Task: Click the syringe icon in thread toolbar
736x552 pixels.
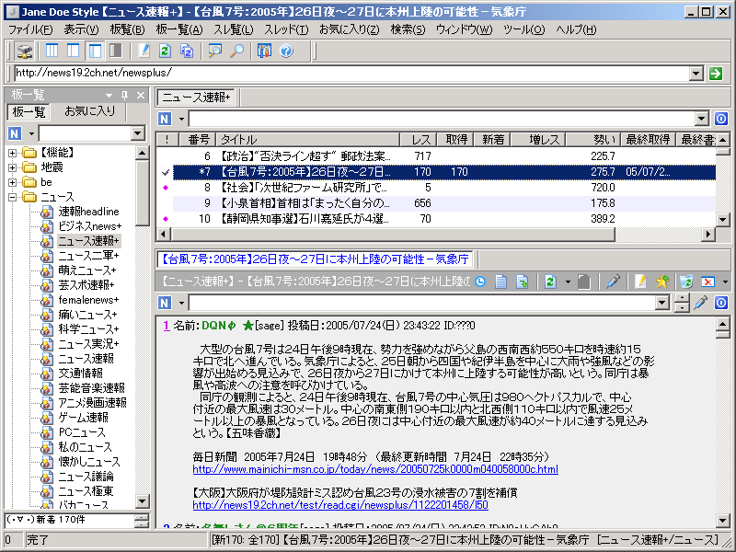Action: click(x=613, y=282)
